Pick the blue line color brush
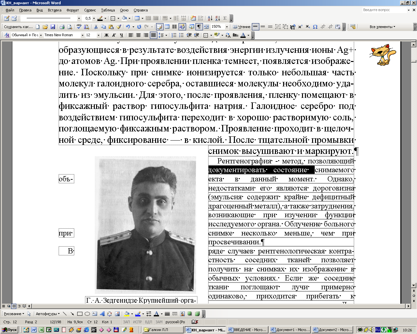417x334 pixels. [137, 314]
